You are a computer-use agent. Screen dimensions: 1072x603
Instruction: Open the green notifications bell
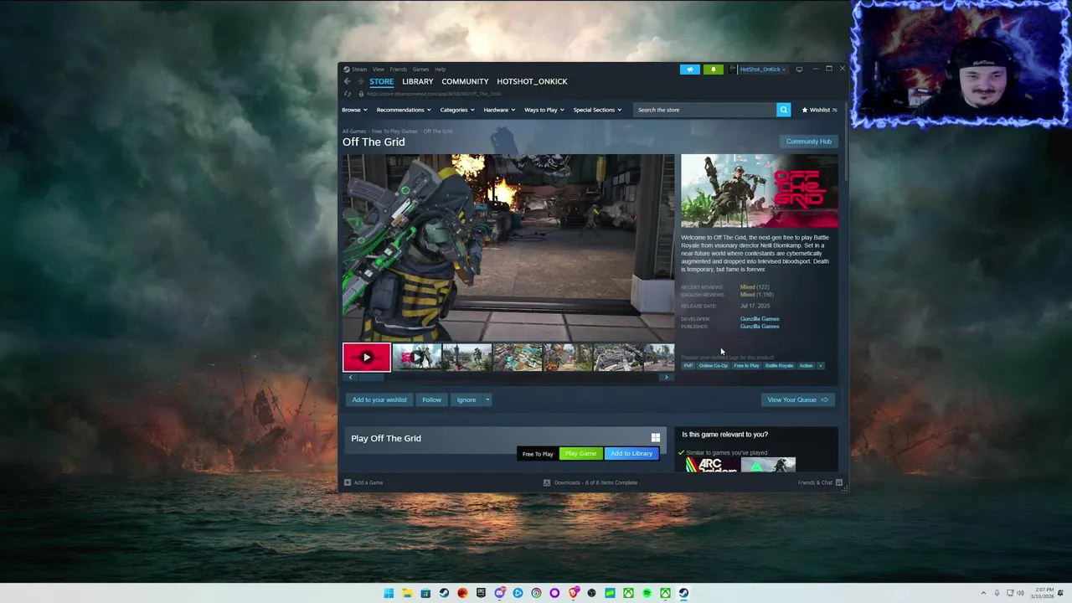click(x=713, y=70)
